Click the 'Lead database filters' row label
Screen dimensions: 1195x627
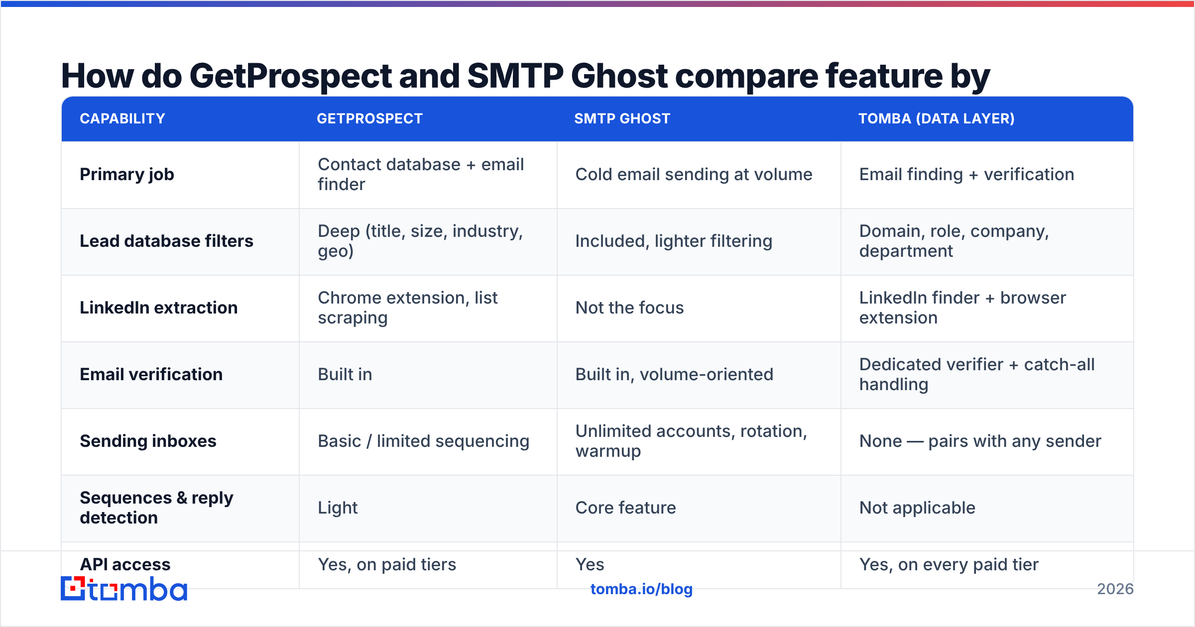166,241
